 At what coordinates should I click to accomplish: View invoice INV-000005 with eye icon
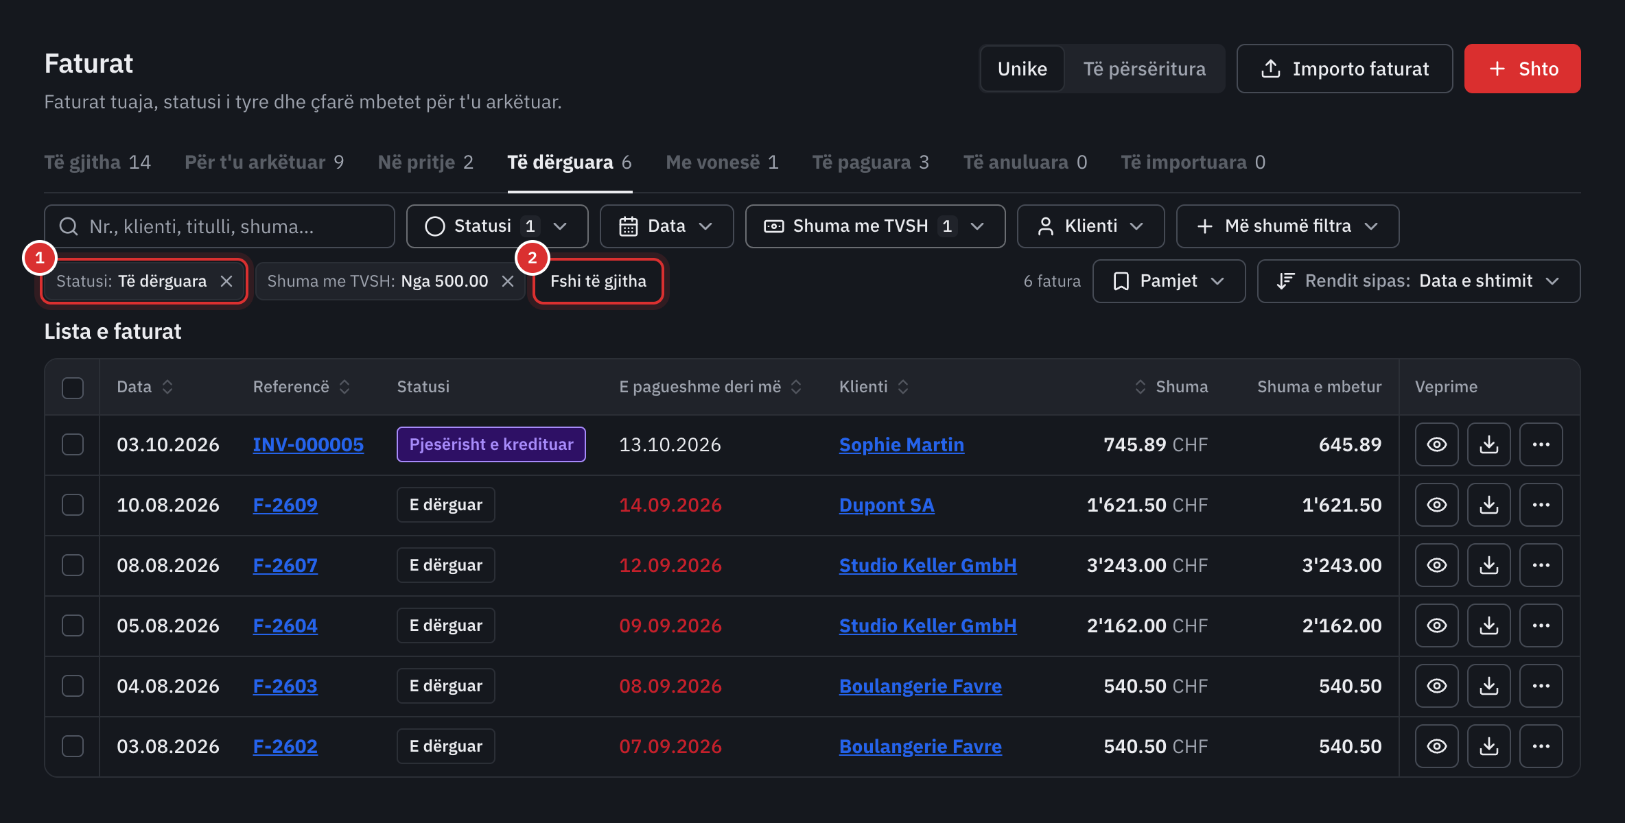point(1436,444)
